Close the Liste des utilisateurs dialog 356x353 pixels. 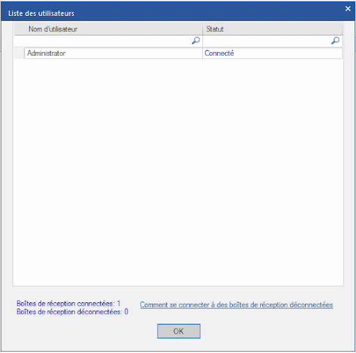coord(348,9)
